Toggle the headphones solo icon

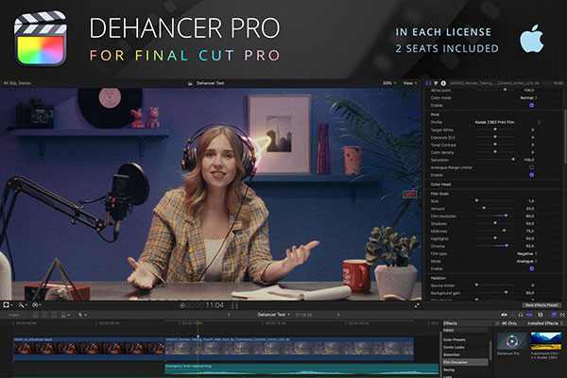pyautogui.click(x=521, y=315)
